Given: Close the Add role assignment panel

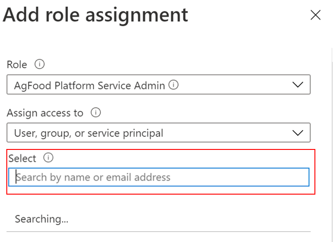Looking at the screenshot, I should click(315, 15).
